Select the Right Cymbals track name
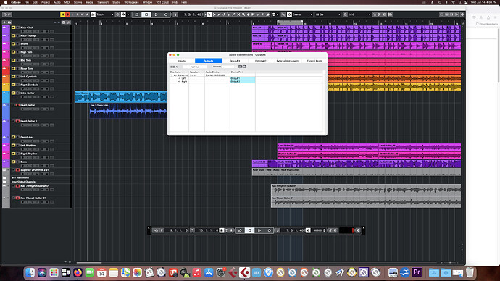The width and height of the screenshot is (500, 281). click(x=29, y=85)
